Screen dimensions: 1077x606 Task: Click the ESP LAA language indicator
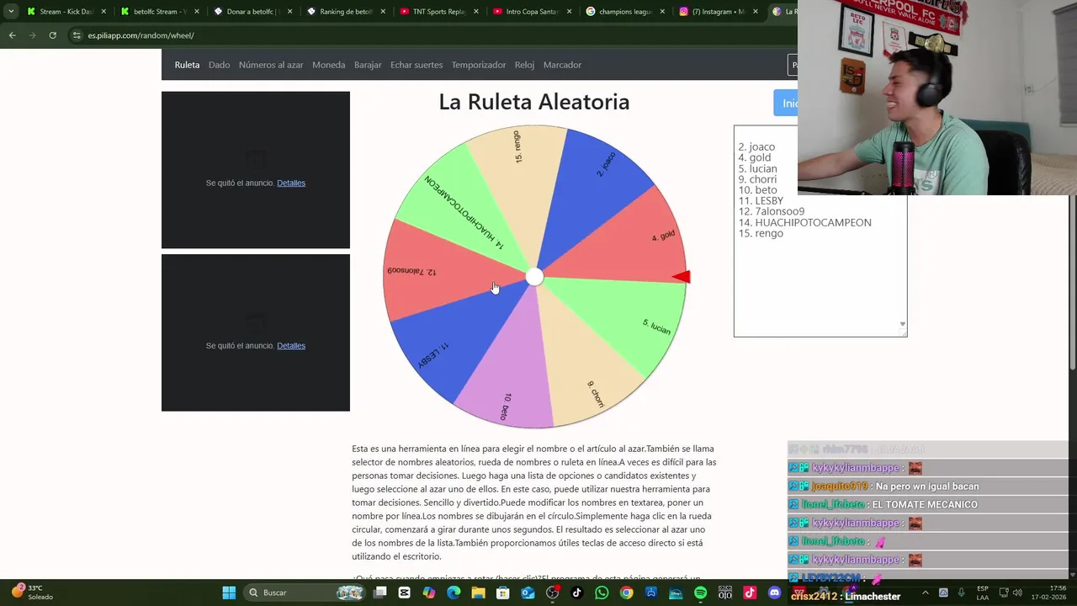(983, 593)
